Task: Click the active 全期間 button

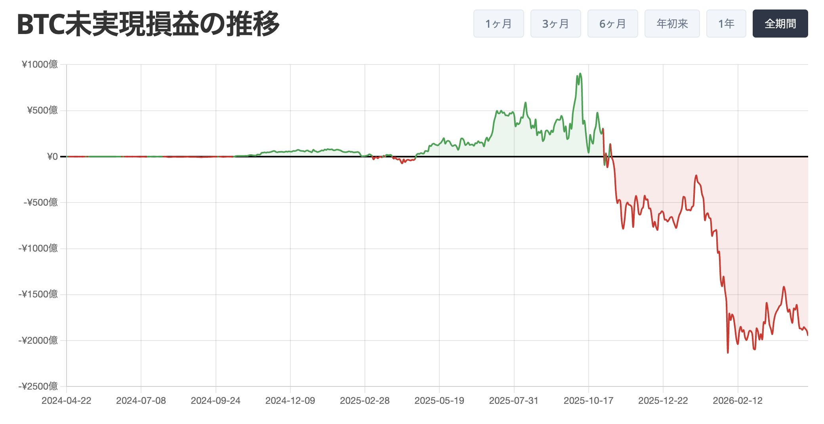Action: [780, 23]
